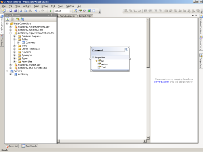Click the Stop Refresh icon in Server Explorer

pos(12,19)
